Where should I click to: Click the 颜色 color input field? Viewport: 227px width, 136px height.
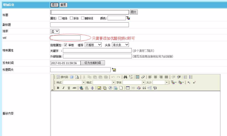(x=117, y=18)
